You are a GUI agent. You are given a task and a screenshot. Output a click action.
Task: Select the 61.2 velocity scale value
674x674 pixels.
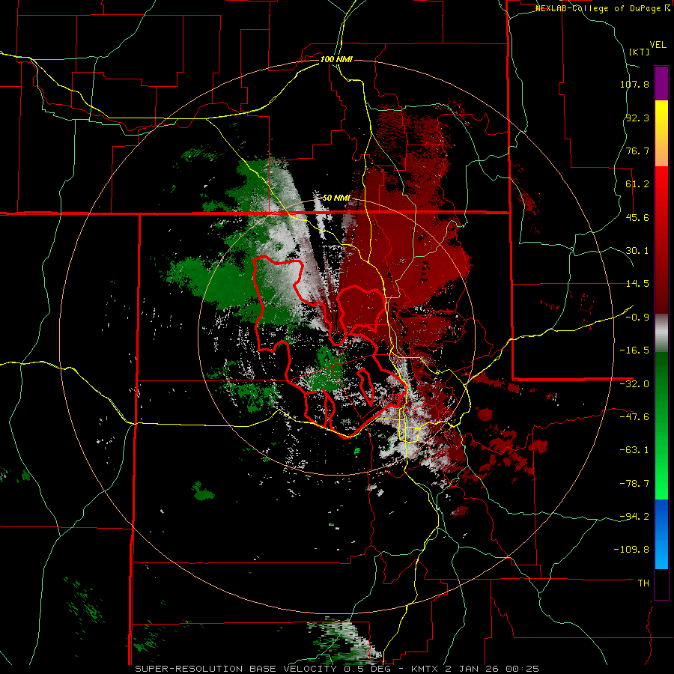tap(637, 183)
